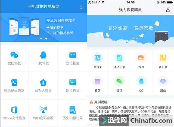Tap the QQ恢复 penguin icon
Image resolution: width=174 pixels, height=127 pixels.
pyautogui.click(x=43, y=55)
